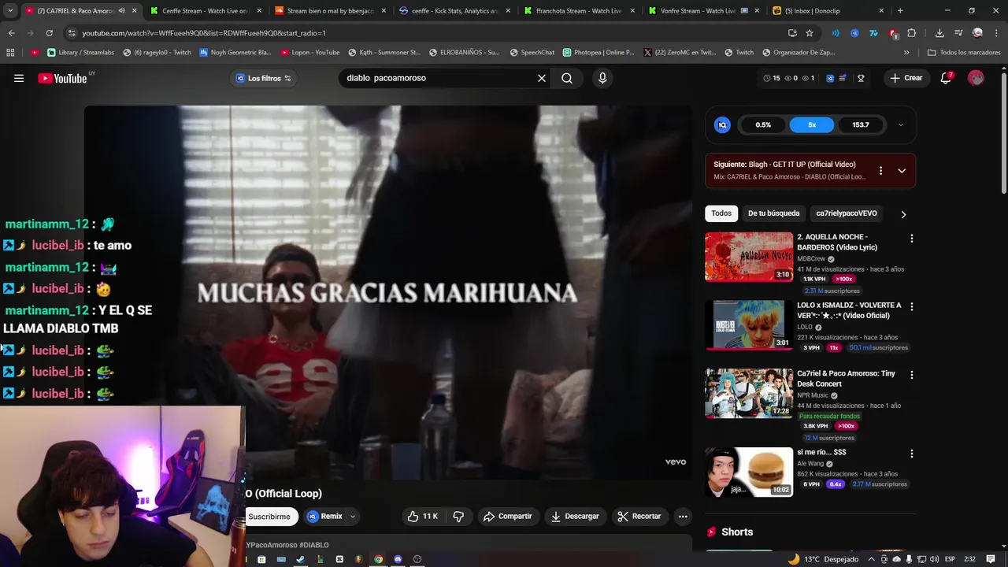
Task: Open options for AQUELLA NOCHE video
Action: [912, 238]
